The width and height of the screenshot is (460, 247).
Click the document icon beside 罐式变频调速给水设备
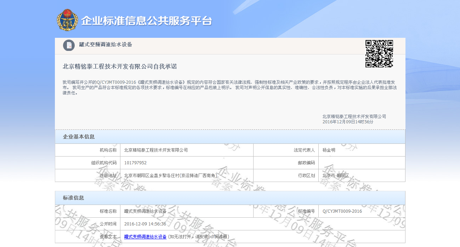69,45
